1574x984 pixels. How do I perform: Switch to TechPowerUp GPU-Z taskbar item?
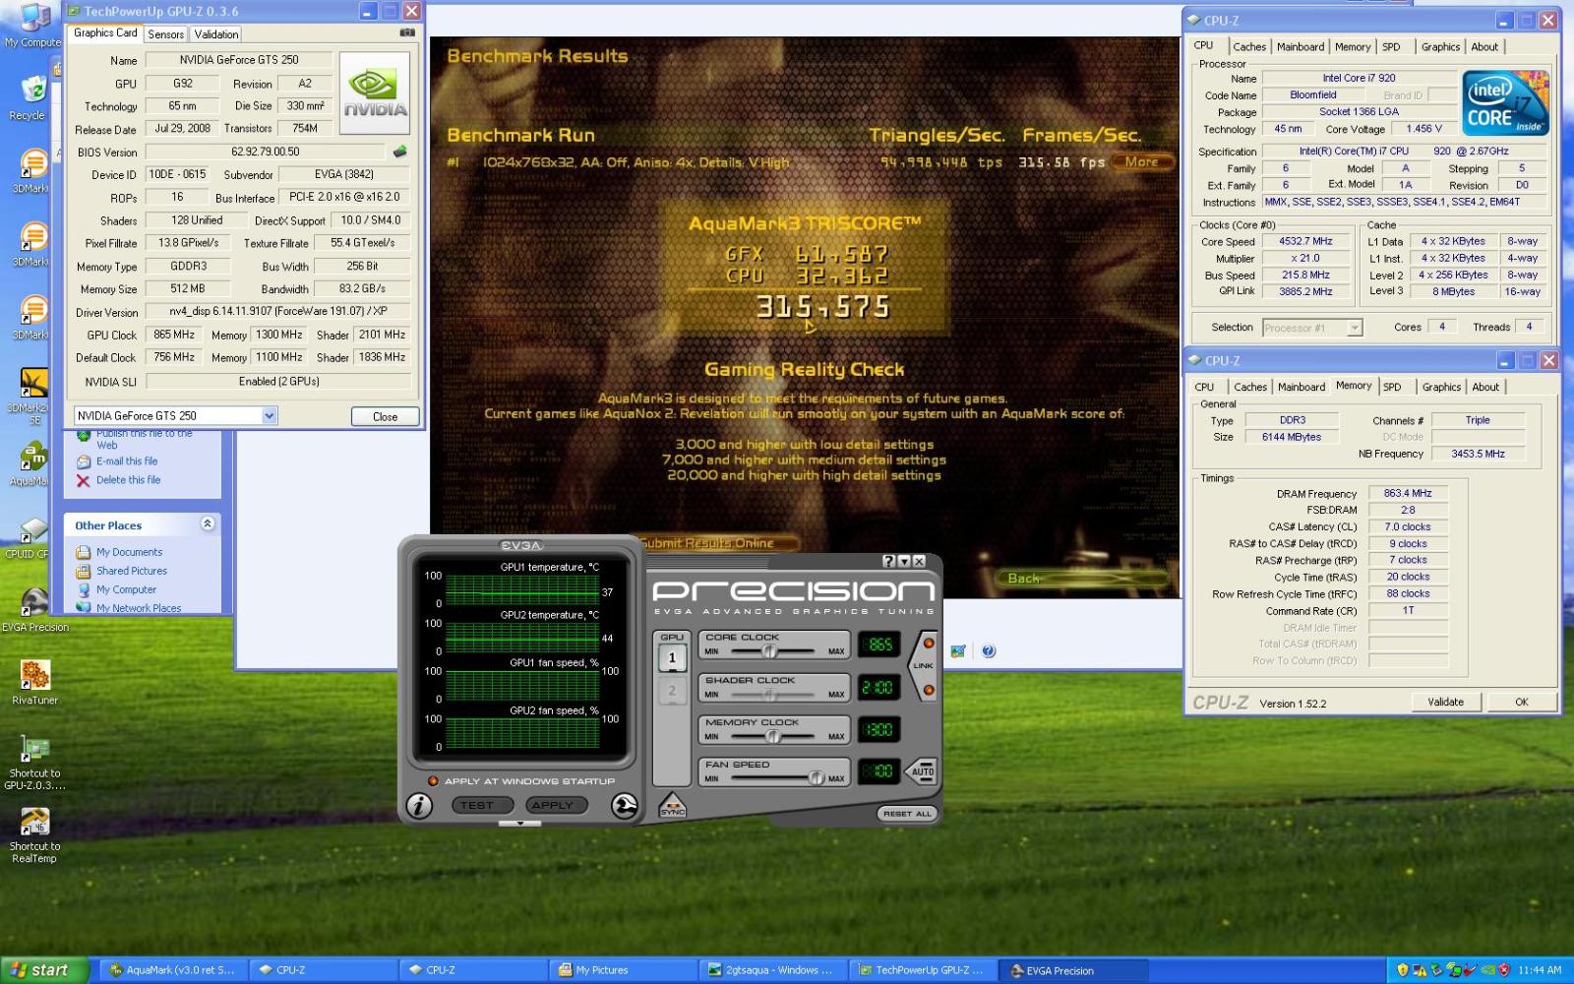tap(922, 970)
